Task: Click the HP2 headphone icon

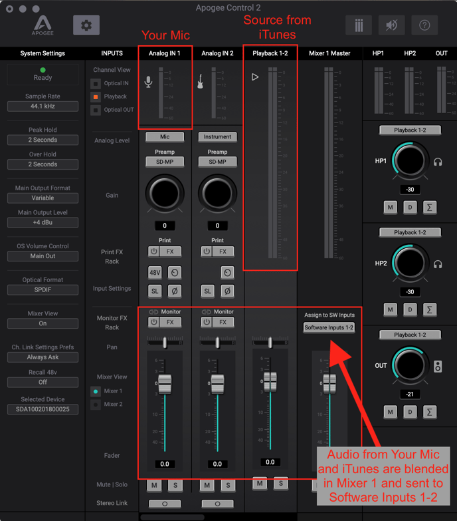Action: click(x=438, y=264)
